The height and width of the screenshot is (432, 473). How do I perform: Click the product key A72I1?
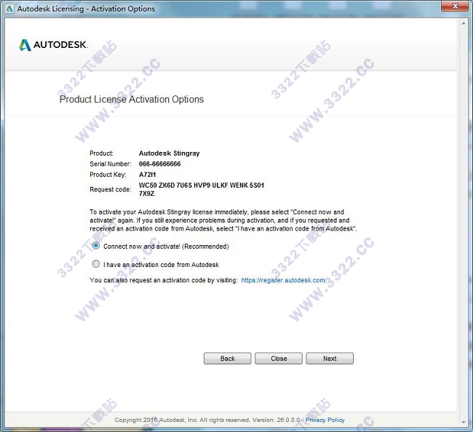(147, 175)
